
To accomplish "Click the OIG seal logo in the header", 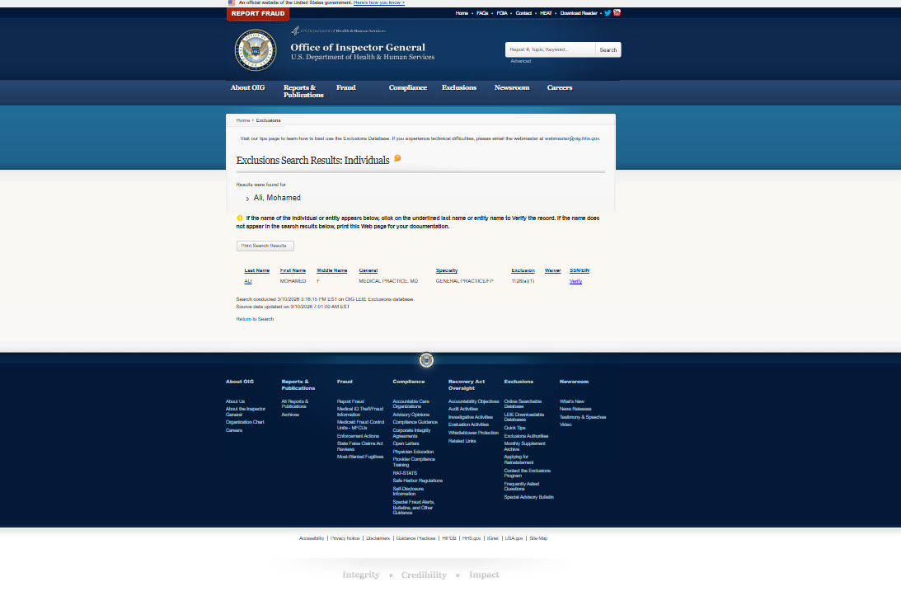I will click(x=254, y=49).
